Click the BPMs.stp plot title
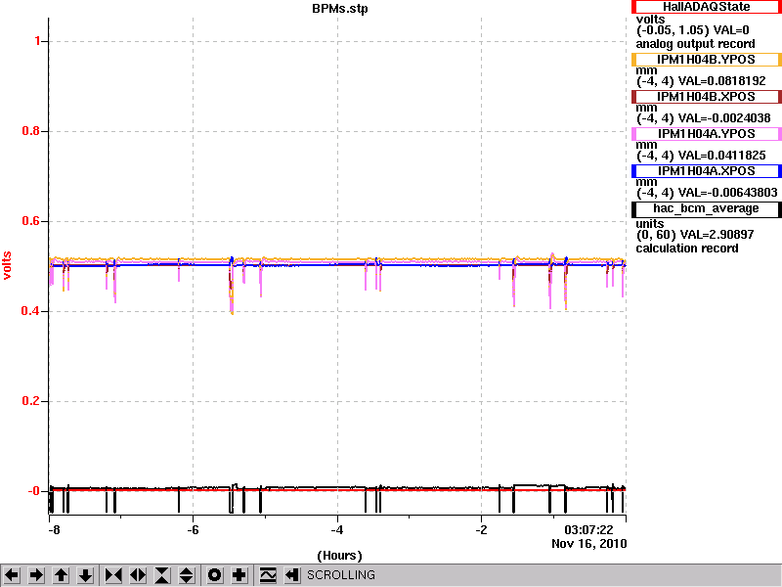782x587 pixels. pyautogui.click(x=340, y=9)
